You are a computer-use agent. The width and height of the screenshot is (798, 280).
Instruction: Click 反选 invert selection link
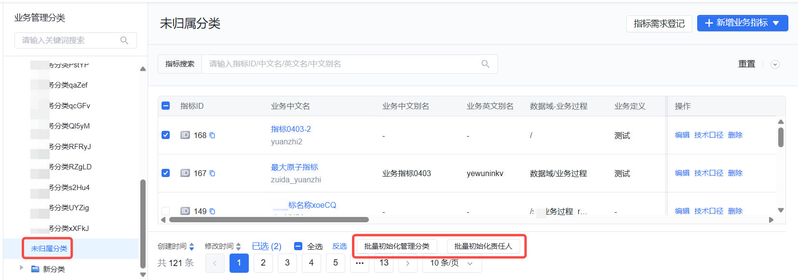[x=339, y=246]
